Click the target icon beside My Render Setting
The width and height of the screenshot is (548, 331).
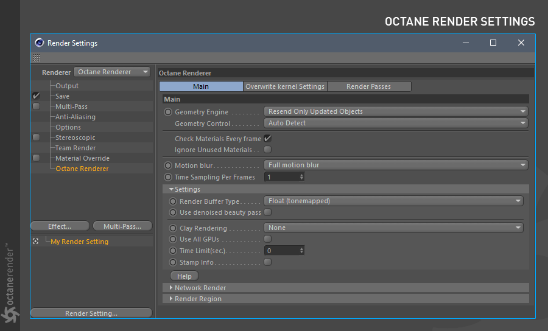click(35, 242)
